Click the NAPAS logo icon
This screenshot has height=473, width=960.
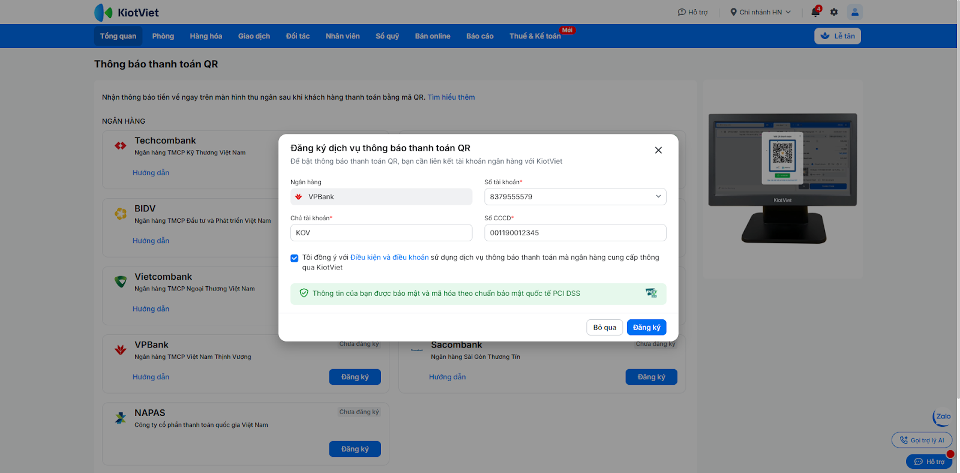pos(121,418)
